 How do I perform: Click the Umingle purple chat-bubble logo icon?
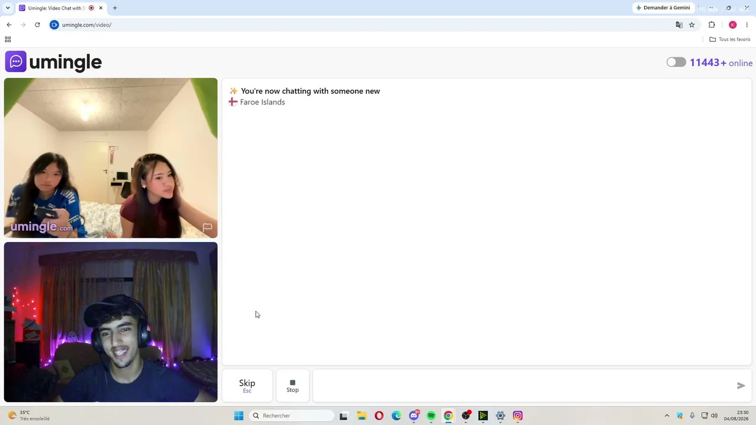(x=16, y=61)
